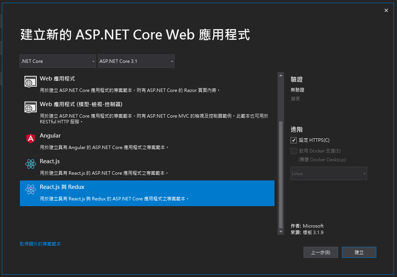This screenshot has height=277, width=397.
Task: Click the 作者: Microsoft text
Action: click(307, 226)
